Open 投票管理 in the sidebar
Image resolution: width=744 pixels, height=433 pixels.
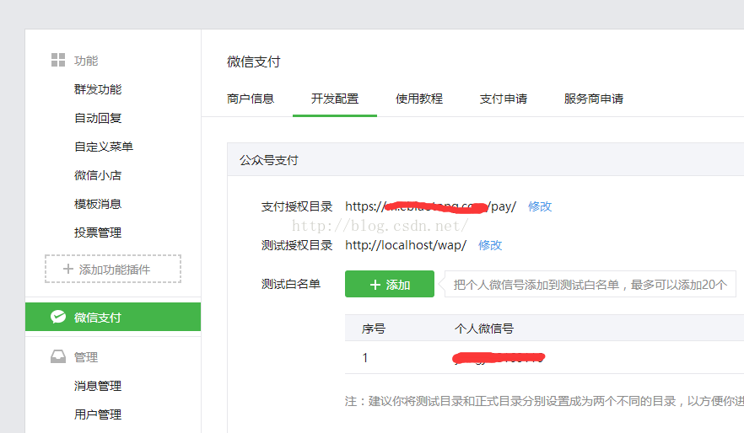(98, 233)
